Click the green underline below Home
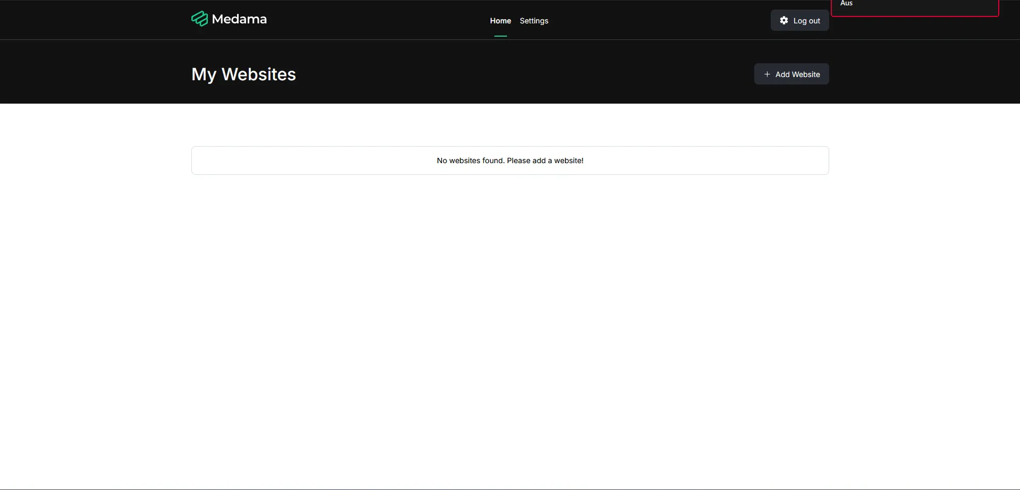Viewport: 1020px width, 490px height. [500, 36]
